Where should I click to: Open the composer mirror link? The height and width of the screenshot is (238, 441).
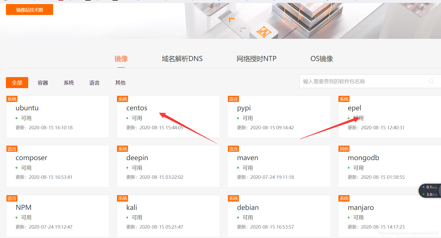point(31,158)
